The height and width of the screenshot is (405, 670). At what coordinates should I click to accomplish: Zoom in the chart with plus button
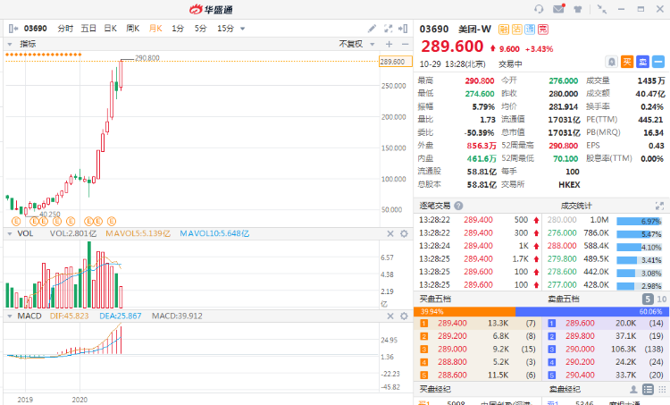(389, 44)
